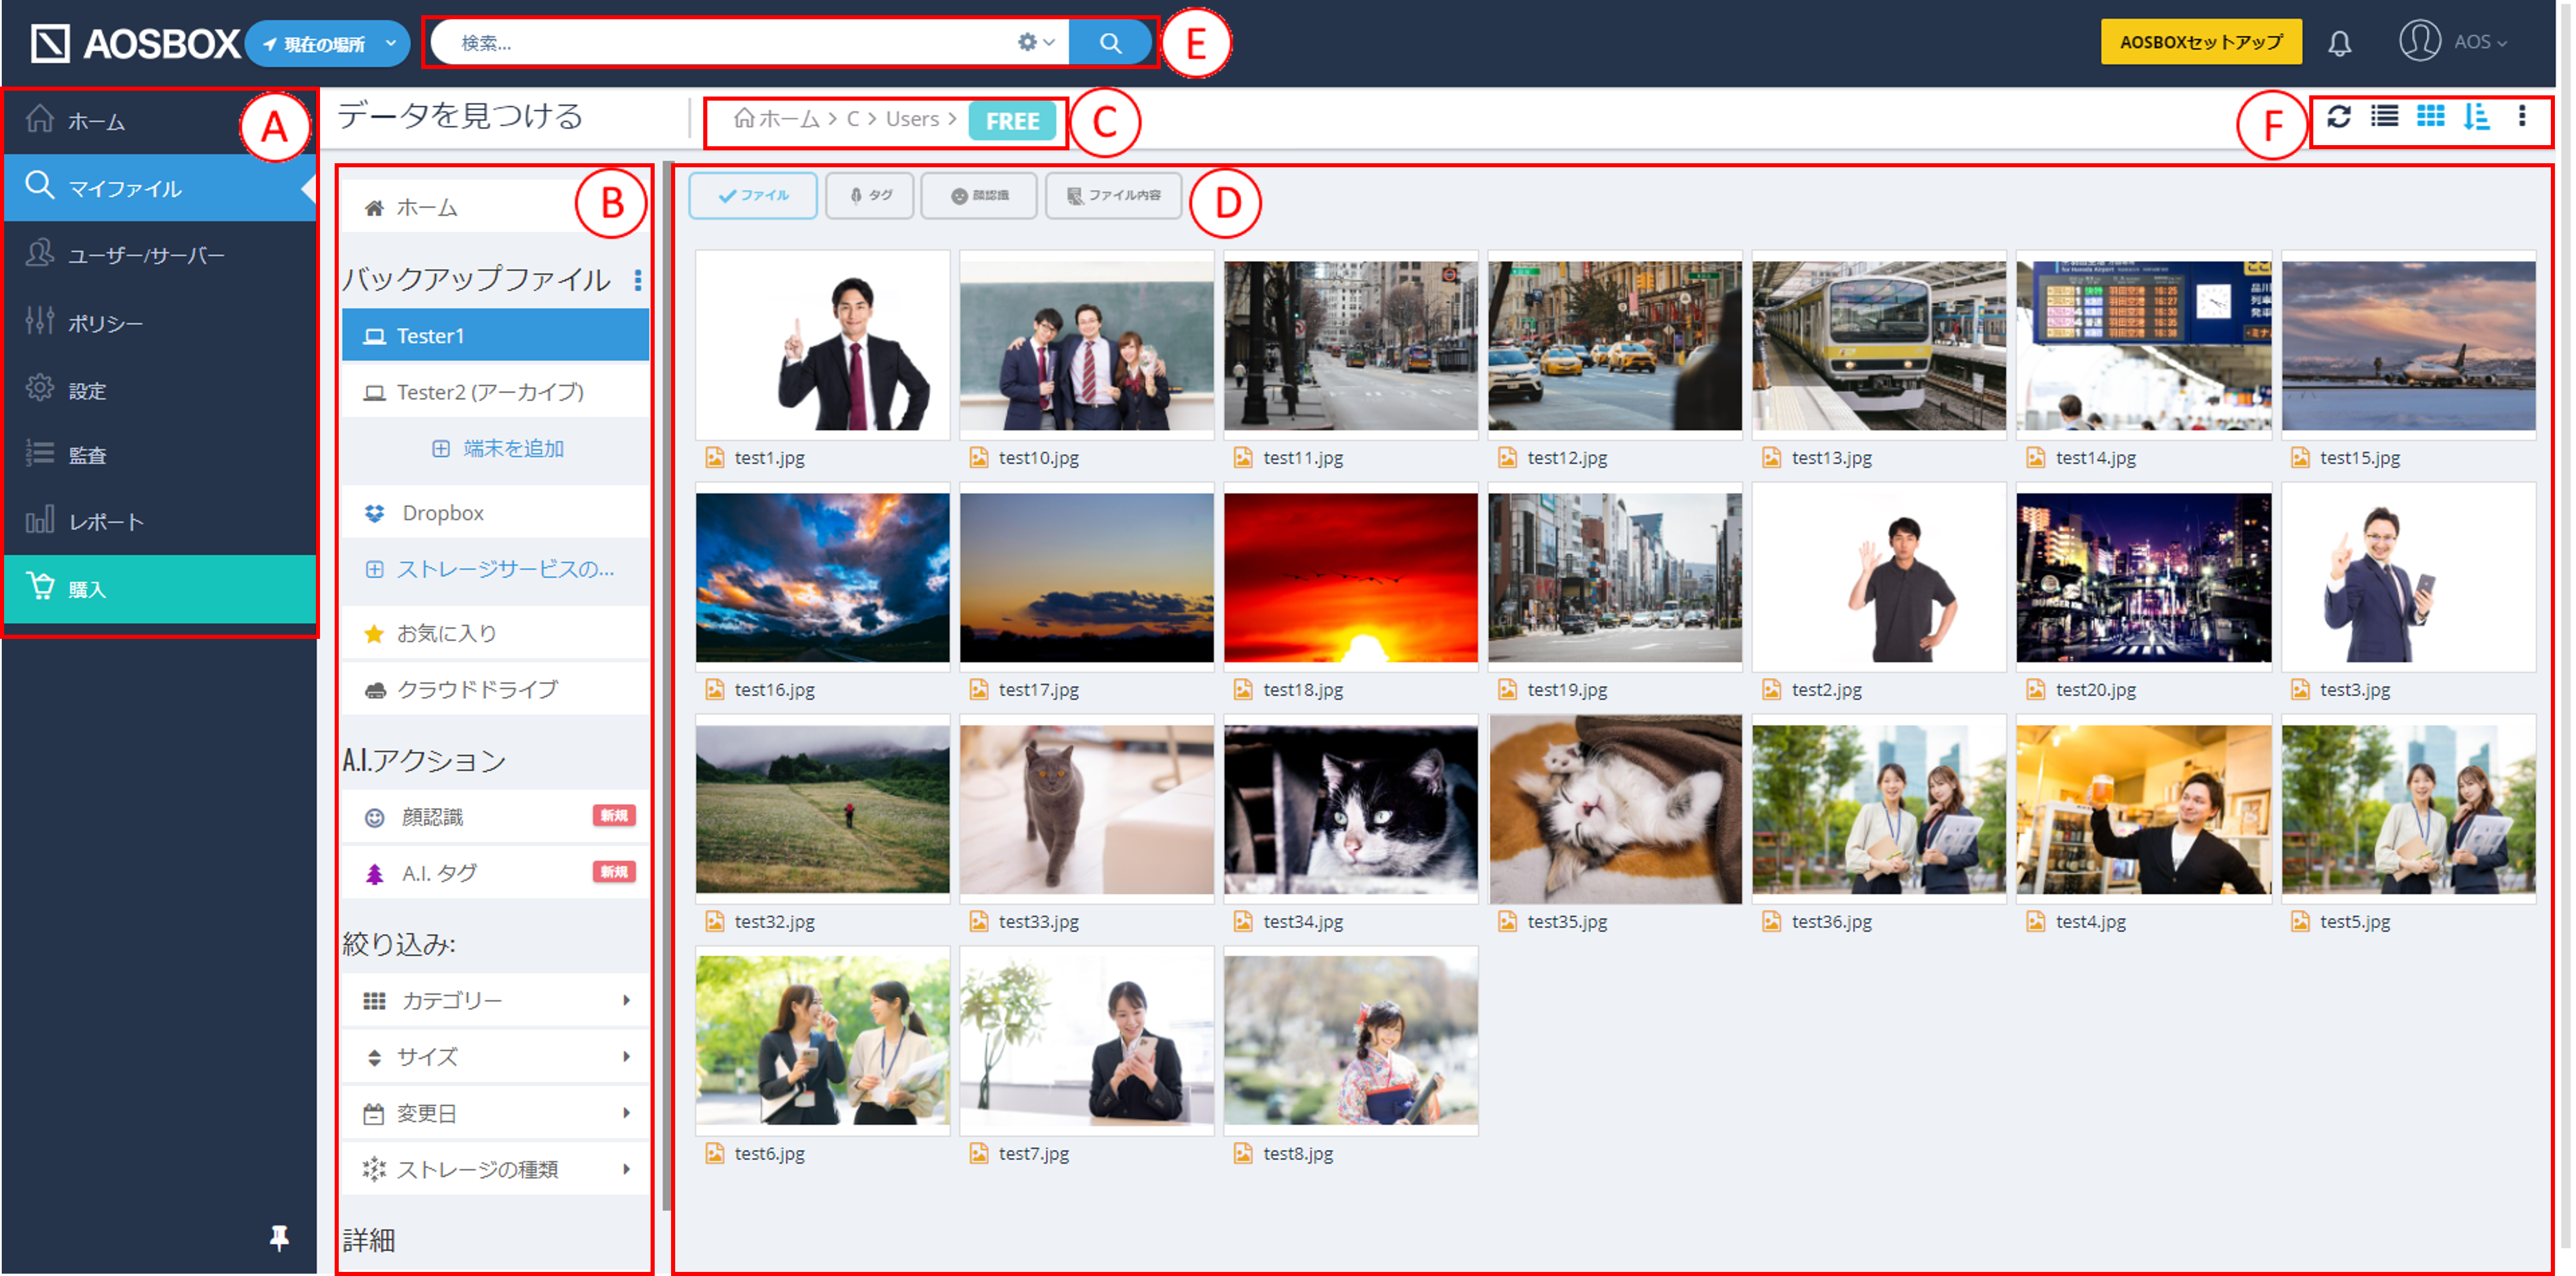Click ホーム in the side panel

pyautogui.click(x=496, y=208)
